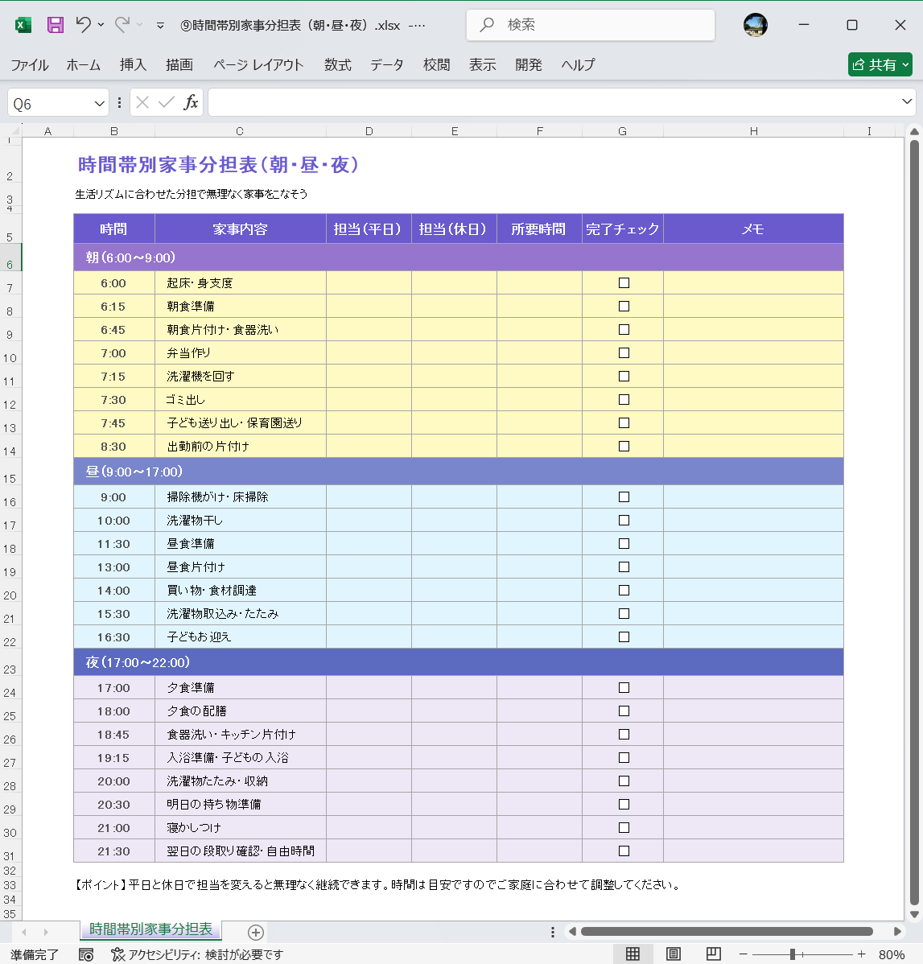Open Customize Quick Access Toolbar dropdown

point(160,25)
